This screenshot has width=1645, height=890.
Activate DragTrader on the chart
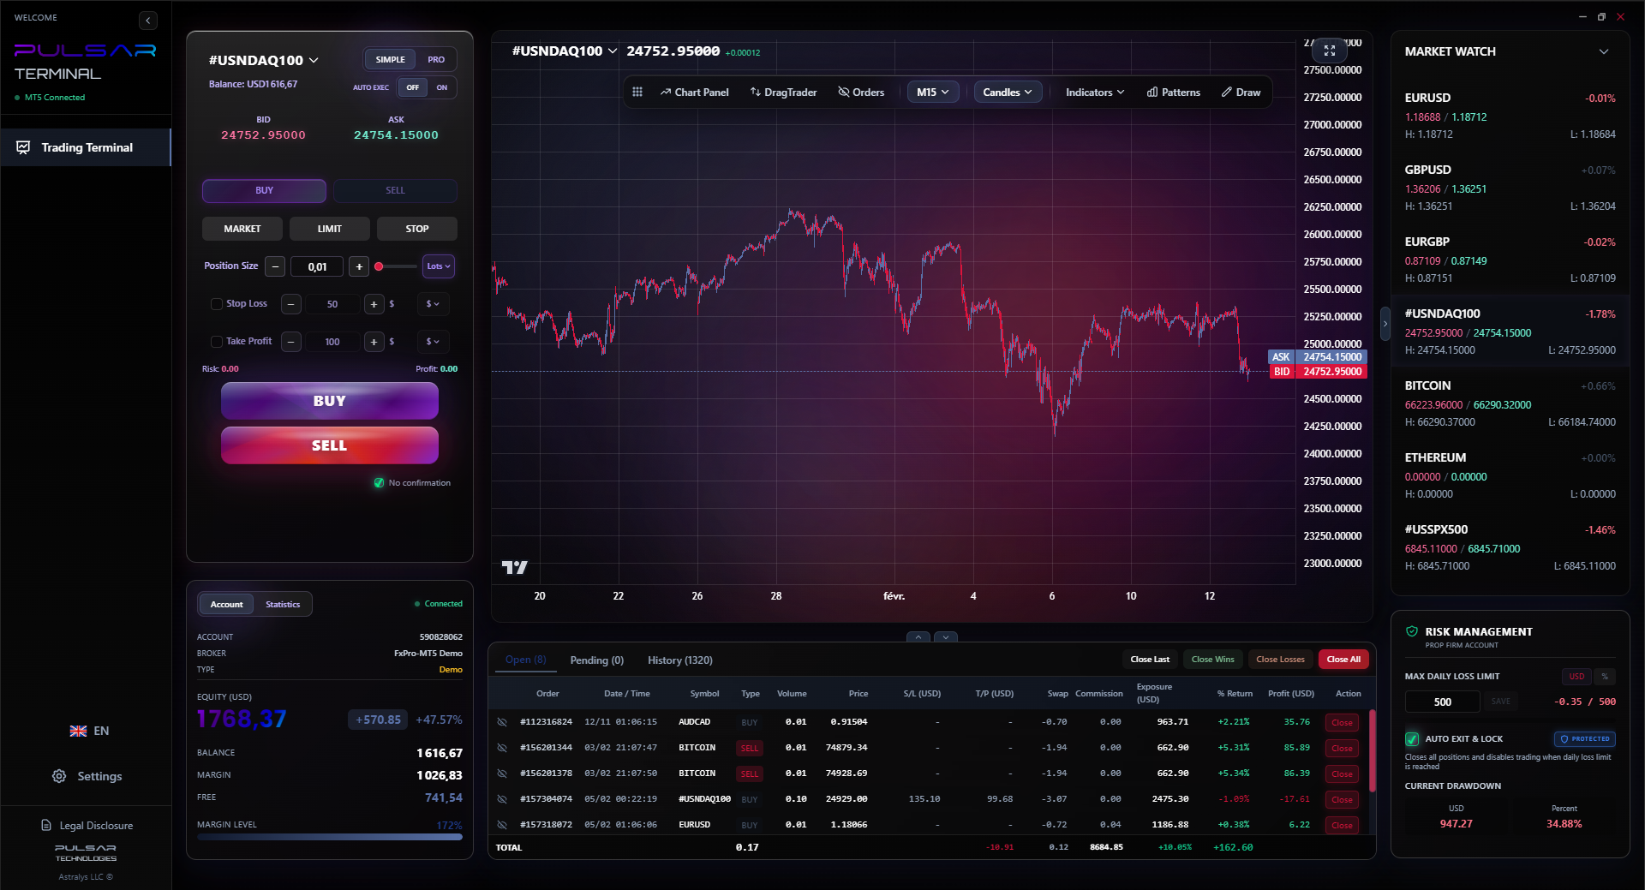(x=782, y=92)
